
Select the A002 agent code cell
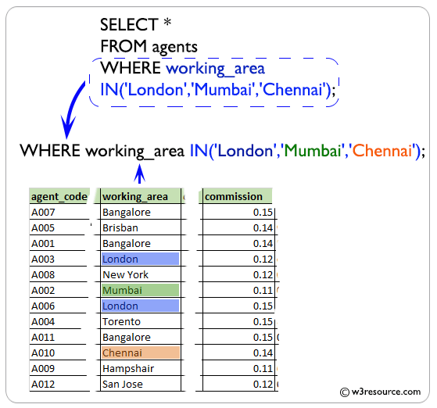pyautogui.click(x=59, y=290)
